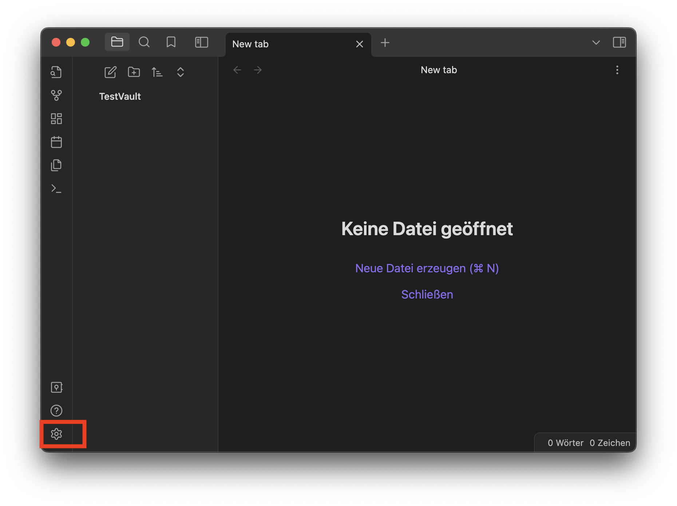Click the 0 Zeichen status entry
This screenshot has width=677, height=506.
(610, 443)
